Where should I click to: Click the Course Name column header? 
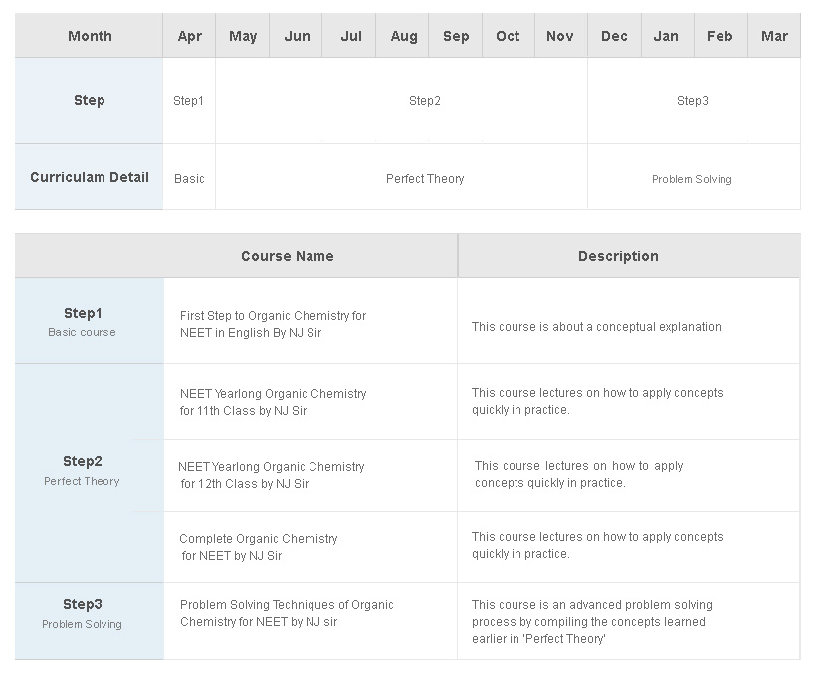click(287, 256)
